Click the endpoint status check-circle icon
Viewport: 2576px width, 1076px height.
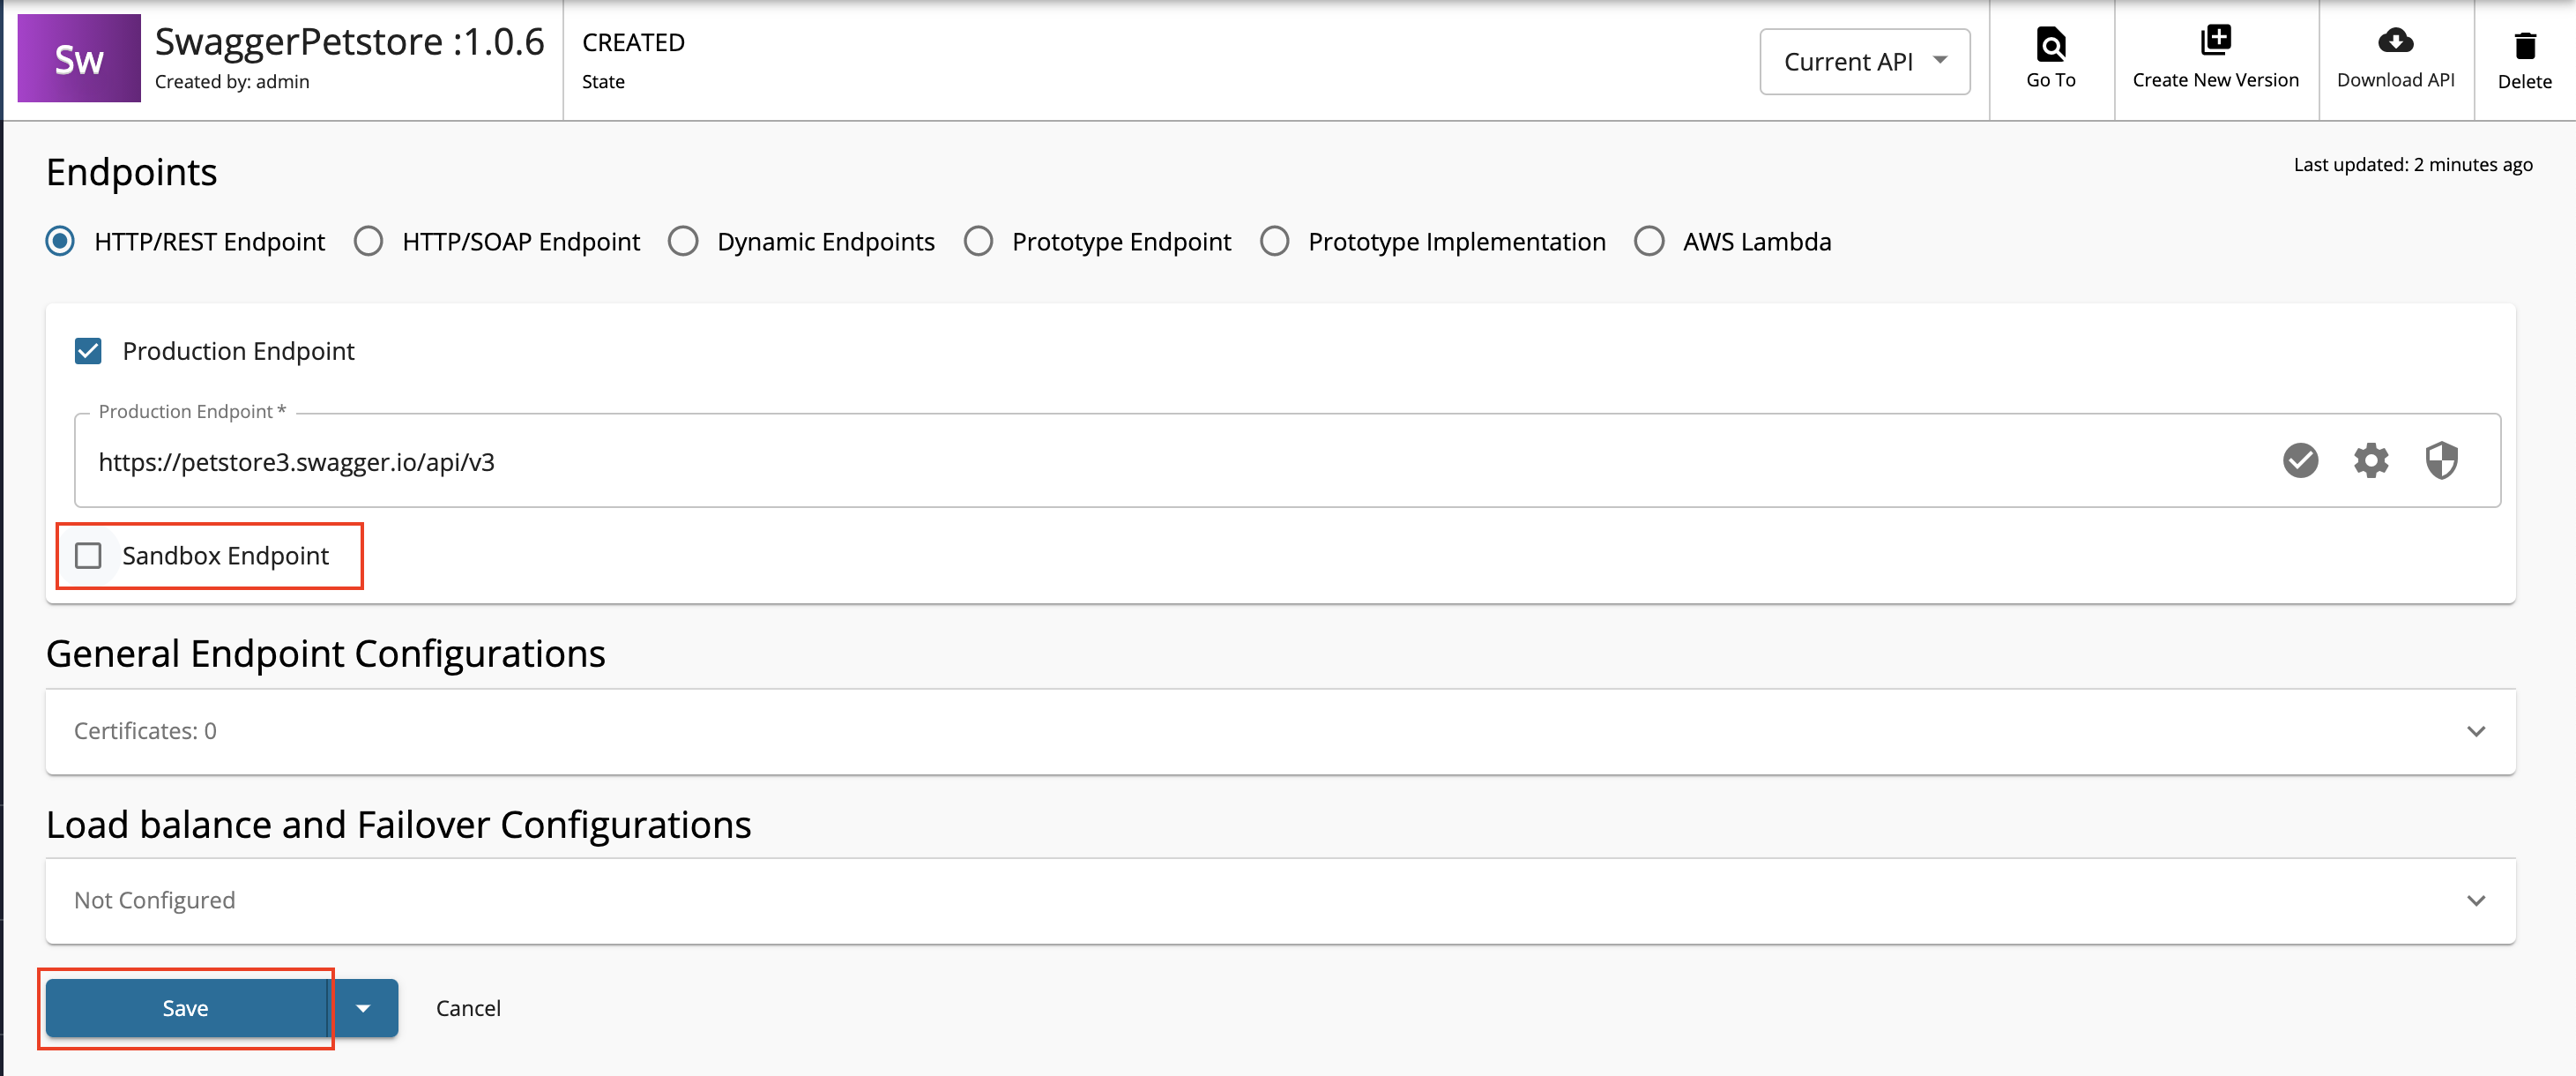[2300, 461]
